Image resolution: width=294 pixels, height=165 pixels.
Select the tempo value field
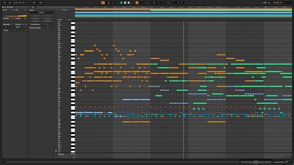coord(16,3)
